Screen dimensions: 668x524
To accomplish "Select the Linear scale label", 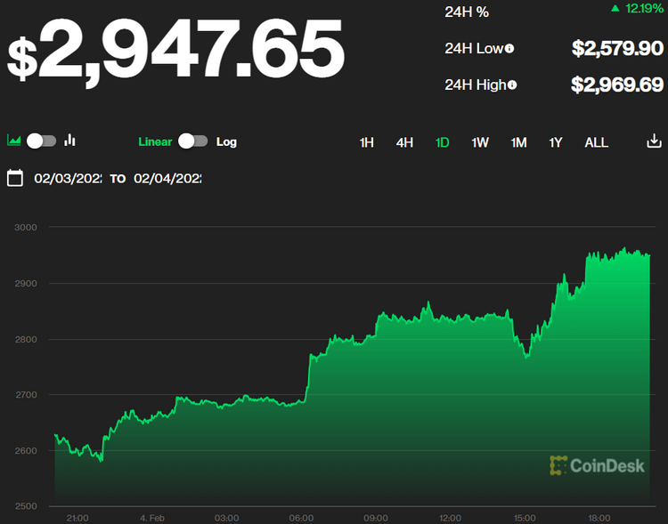I will tap(155, 141).
